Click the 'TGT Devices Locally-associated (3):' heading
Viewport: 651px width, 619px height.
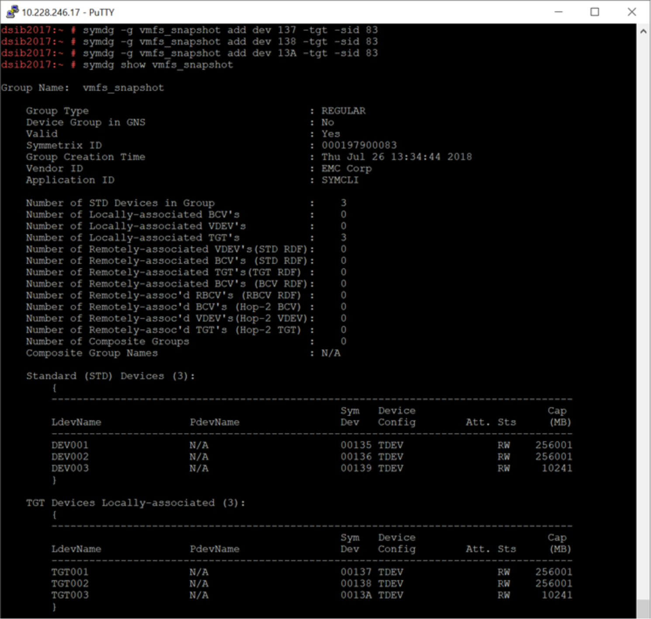click(x=135, y=503)
